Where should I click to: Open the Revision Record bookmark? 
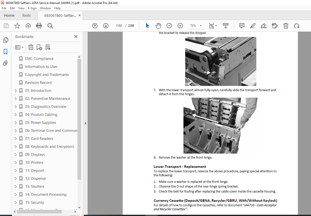(x=38, y=83)
